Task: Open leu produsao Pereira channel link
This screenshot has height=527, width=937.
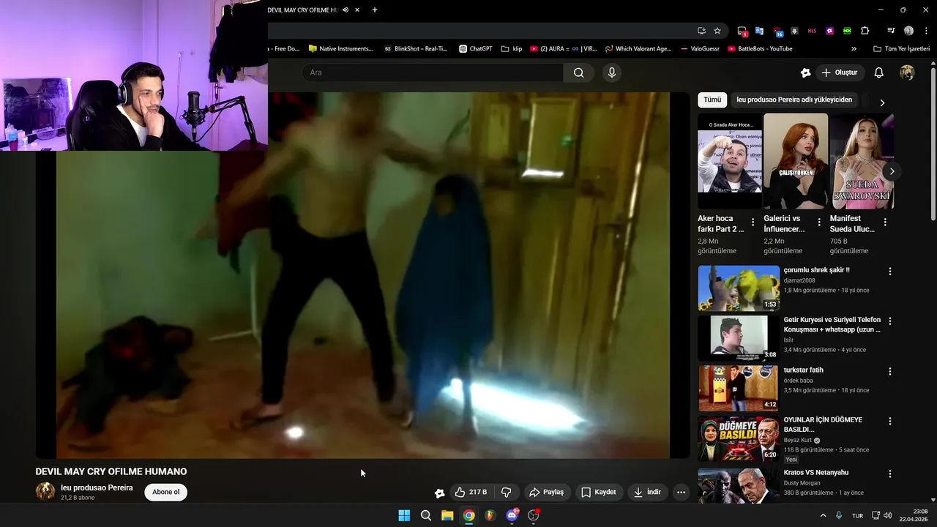Action: click(97, 487)
